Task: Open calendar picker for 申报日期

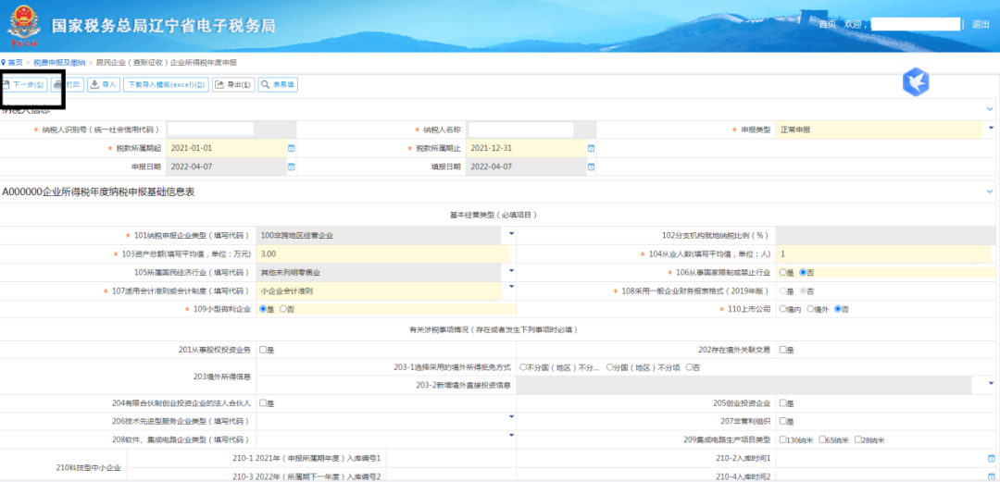Action: 291,167
